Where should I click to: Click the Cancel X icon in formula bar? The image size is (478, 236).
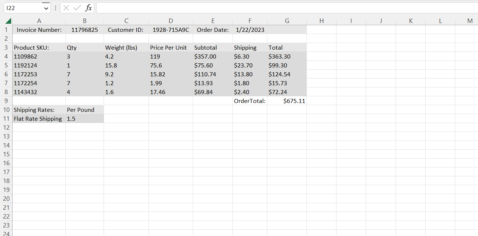66,8
